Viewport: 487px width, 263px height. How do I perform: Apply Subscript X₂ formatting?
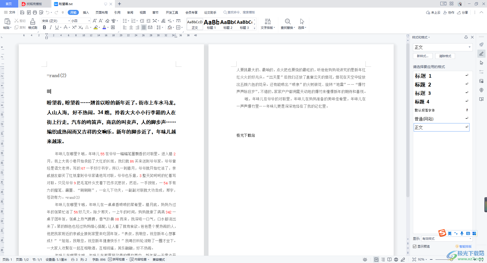coord(81,27)
